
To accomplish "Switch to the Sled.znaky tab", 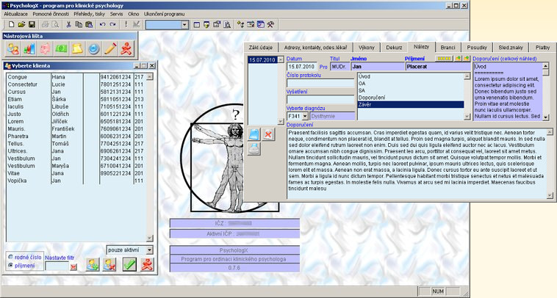I will tap(511, 48).
